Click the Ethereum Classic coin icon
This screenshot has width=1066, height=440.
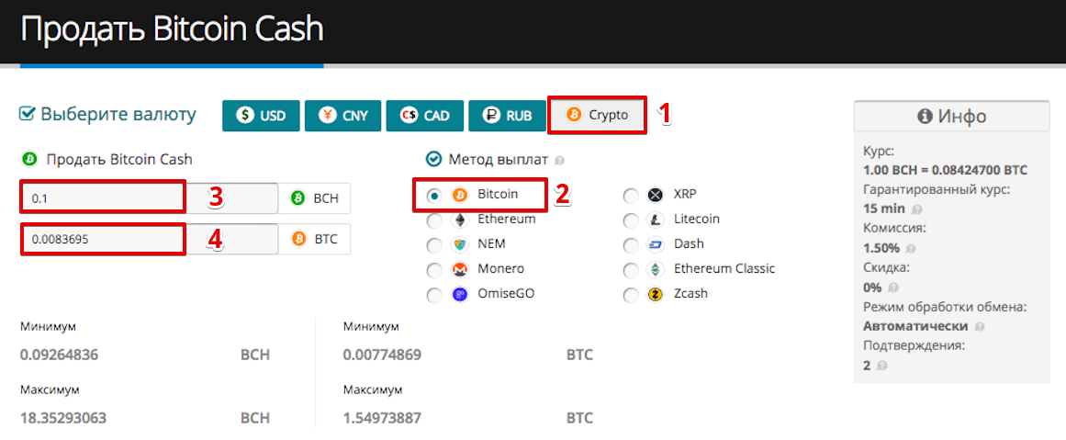(x=656, y=270)
